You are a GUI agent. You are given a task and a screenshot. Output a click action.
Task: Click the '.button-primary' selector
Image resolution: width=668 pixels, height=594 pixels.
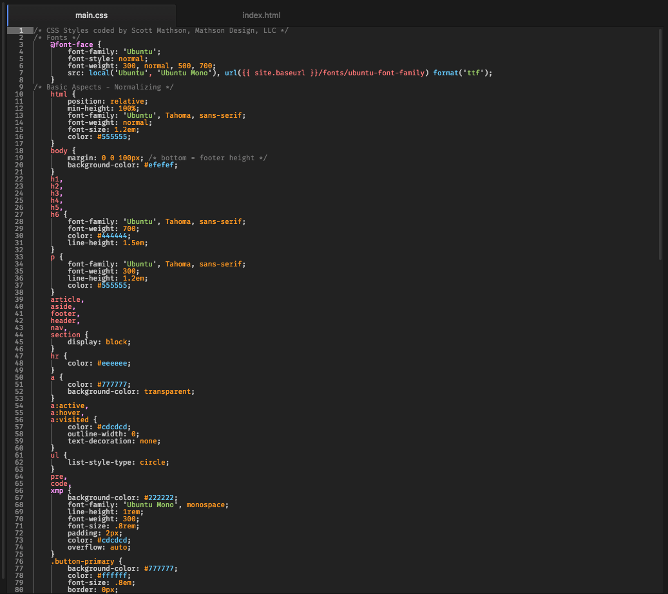coord(82,562)
